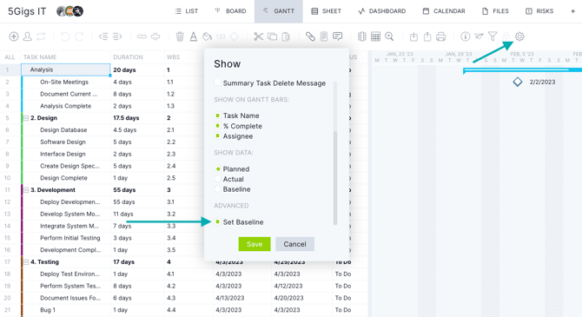The height and width of the screenshot is (317, 582).
Task: Uncheck the Task Name checkbox
Action: click(x=217, y=116)
